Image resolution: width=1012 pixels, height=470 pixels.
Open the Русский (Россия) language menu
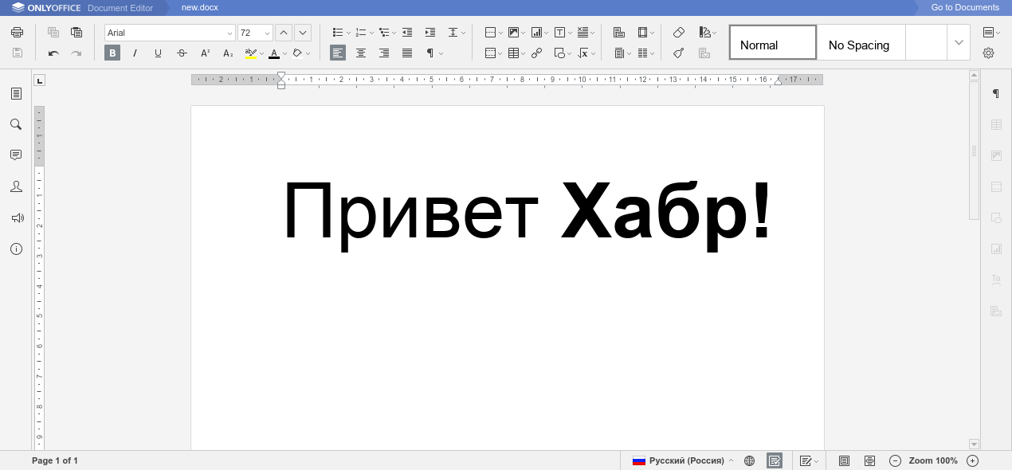click(x=687, y=460)
